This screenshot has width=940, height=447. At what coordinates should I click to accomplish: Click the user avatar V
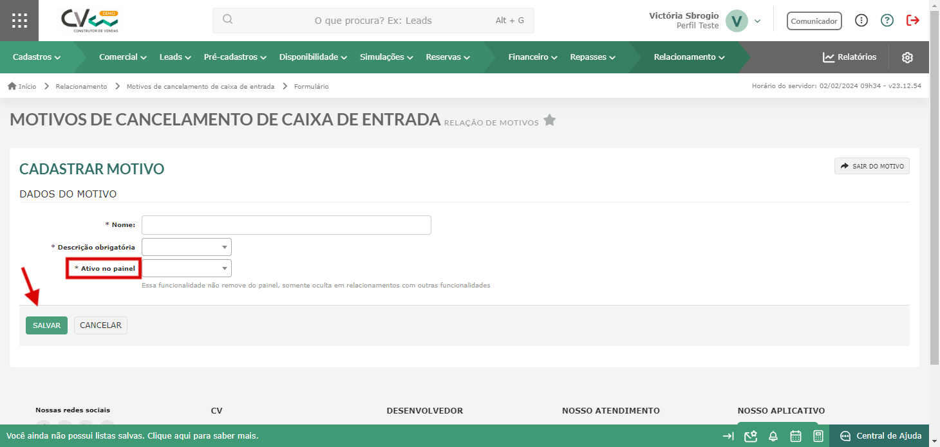737,21
